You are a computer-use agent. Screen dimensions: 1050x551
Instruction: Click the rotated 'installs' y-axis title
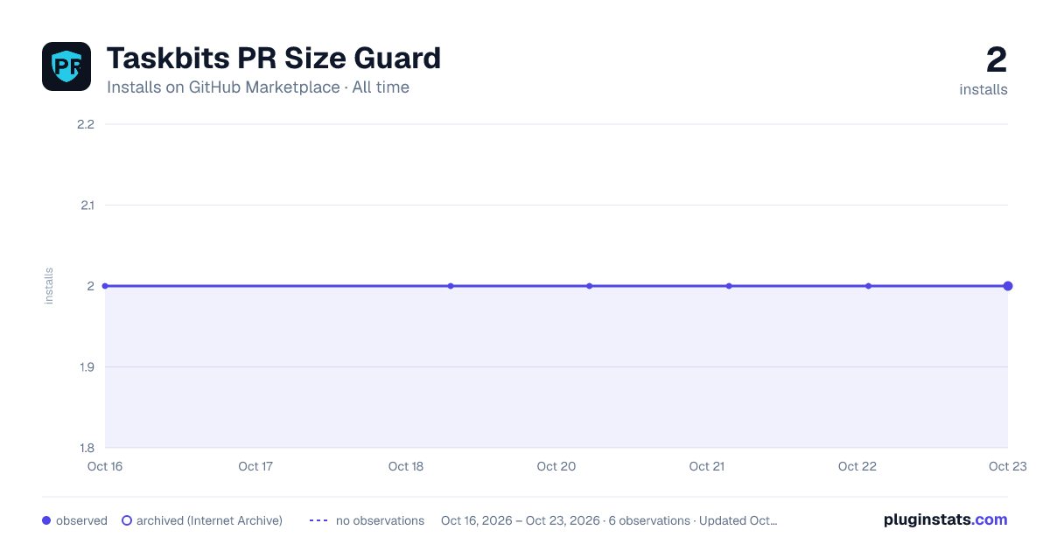[x=49, y=286]
